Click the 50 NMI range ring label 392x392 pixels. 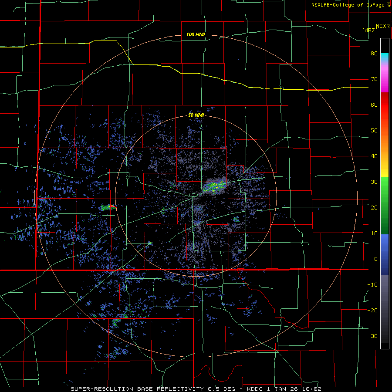click(x=196, y=115)
